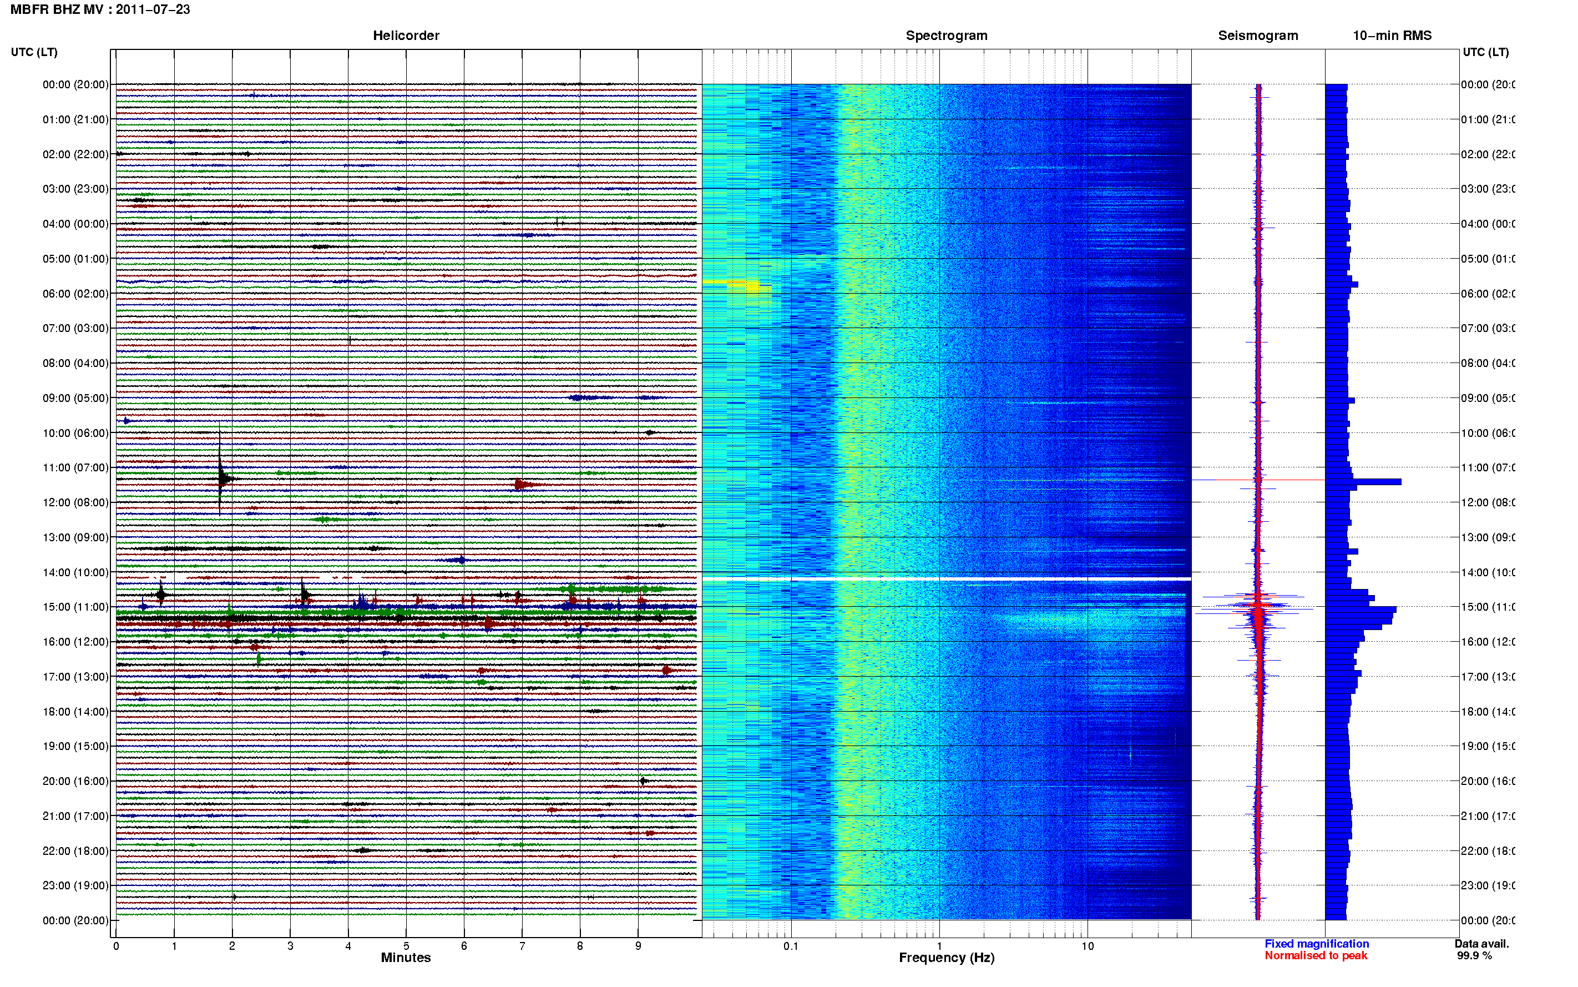
Task: Click left time label '08:00 (04:00)'
Action: point(75,363)
